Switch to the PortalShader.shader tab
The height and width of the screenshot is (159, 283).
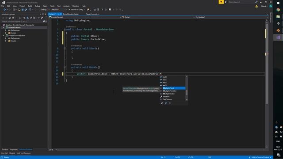tap(71, 14)
